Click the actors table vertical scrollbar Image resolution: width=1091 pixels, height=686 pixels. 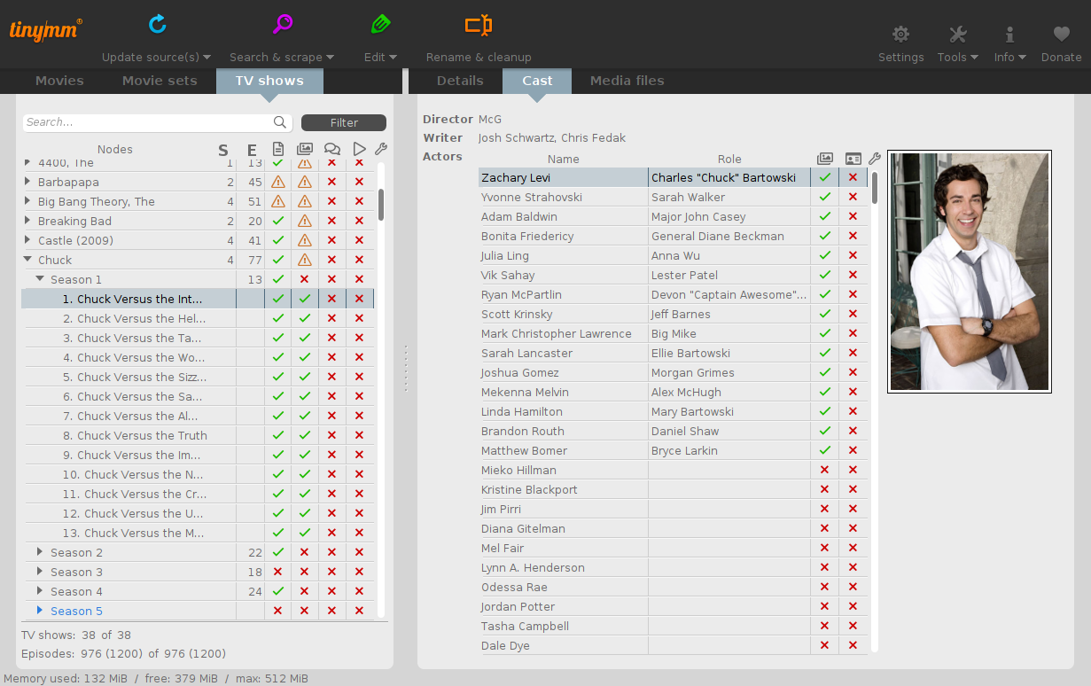(875, 188)
